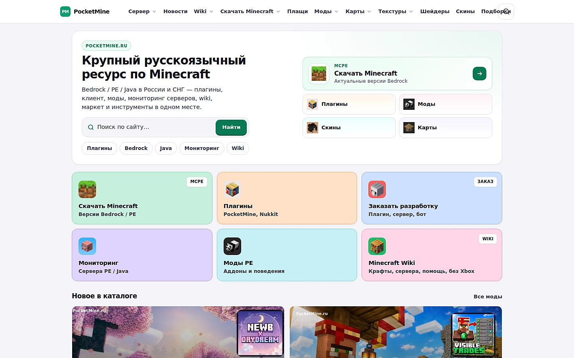
Task: Open Моды PE Аддоны и поведения tile
Action: [287, 255]
